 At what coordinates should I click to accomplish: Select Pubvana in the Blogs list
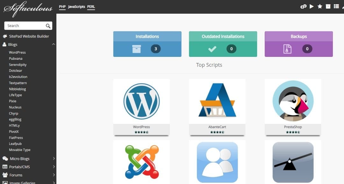(x=16, y=59)
